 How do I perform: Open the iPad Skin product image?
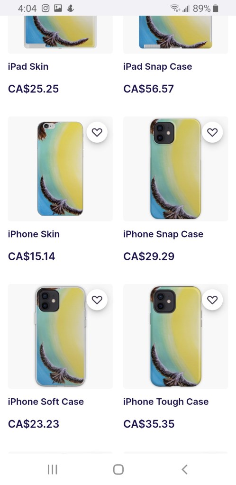click(x=60, y=35)
